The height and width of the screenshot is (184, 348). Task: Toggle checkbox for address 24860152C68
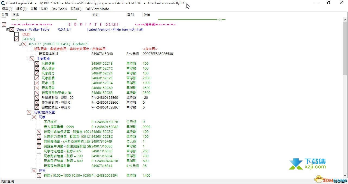pyautogui.click(x=37, y=93)
